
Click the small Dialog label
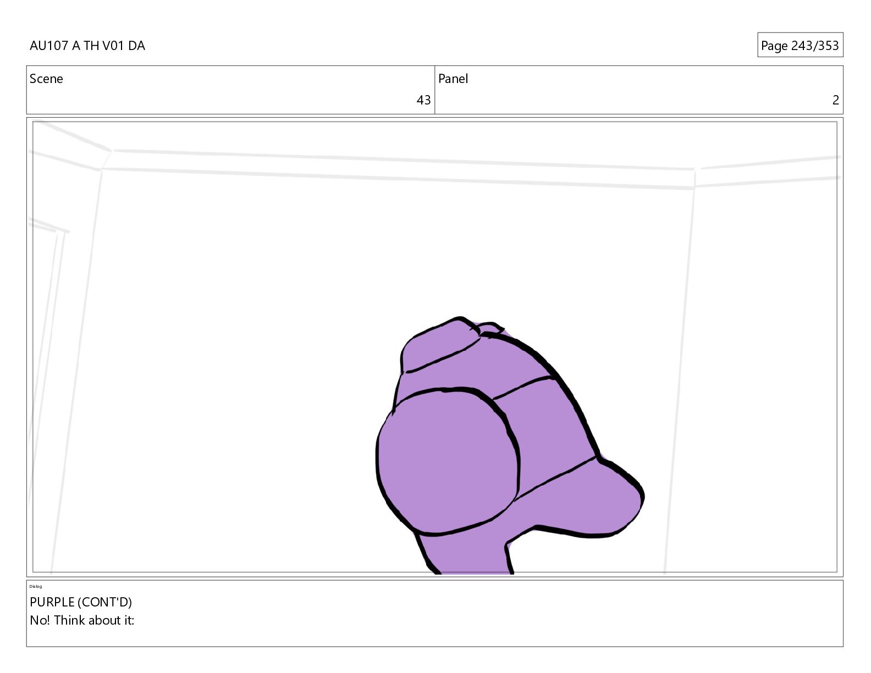tap(36, 587)
